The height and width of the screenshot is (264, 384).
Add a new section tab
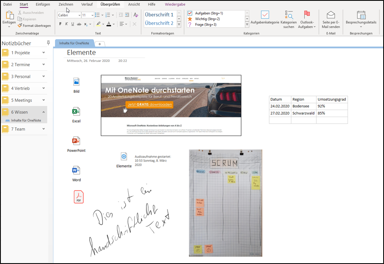click(x=100, y=44)
